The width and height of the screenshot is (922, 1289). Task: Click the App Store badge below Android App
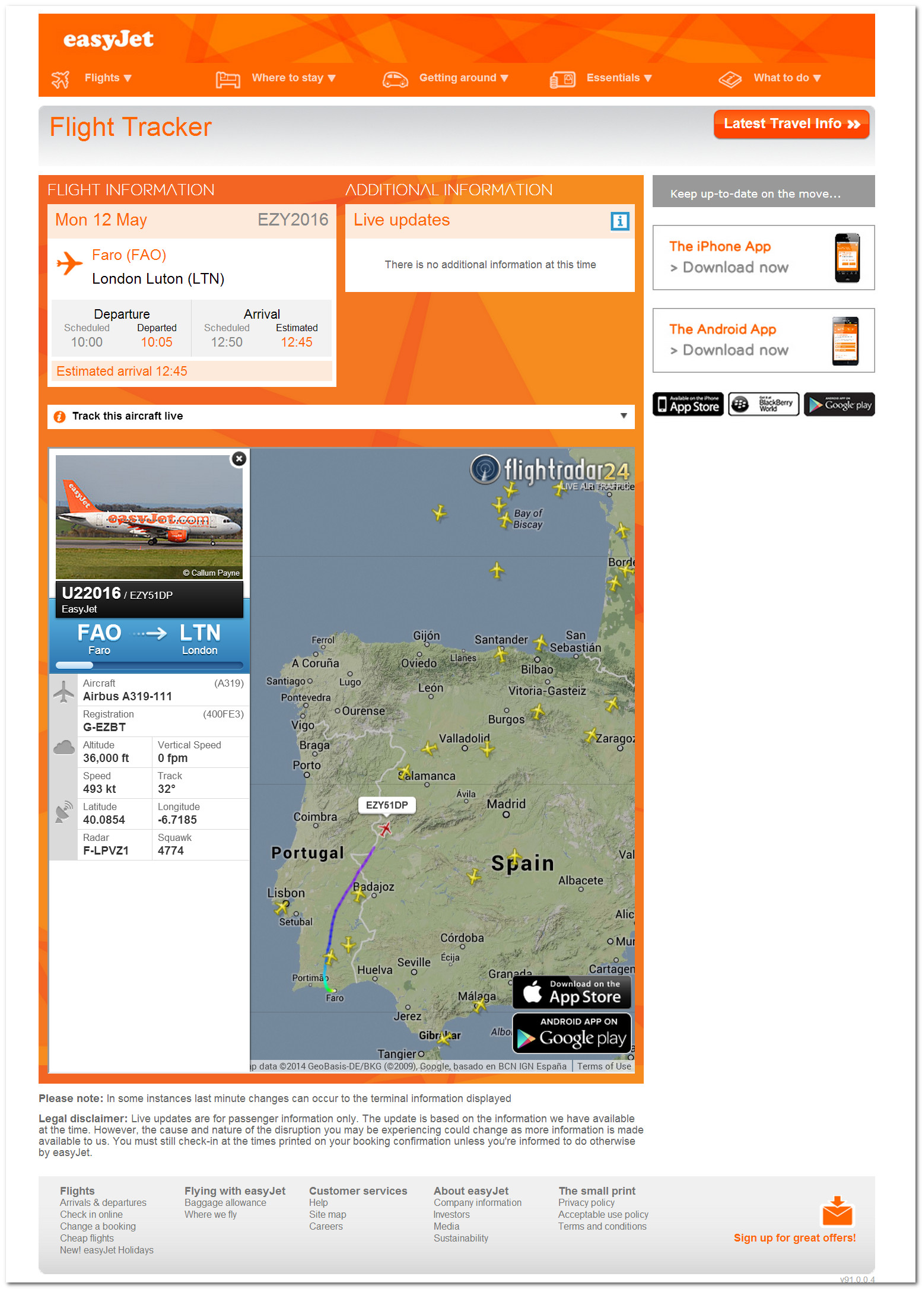click(688, 404)
